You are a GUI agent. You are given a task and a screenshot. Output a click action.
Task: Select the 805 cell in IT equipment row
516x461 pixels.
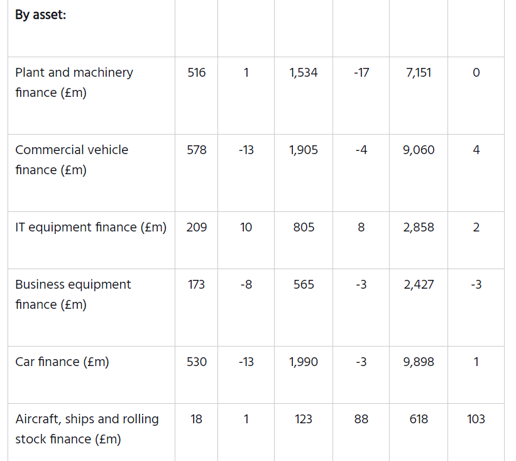pyautogui.click(x=304, y=227)
